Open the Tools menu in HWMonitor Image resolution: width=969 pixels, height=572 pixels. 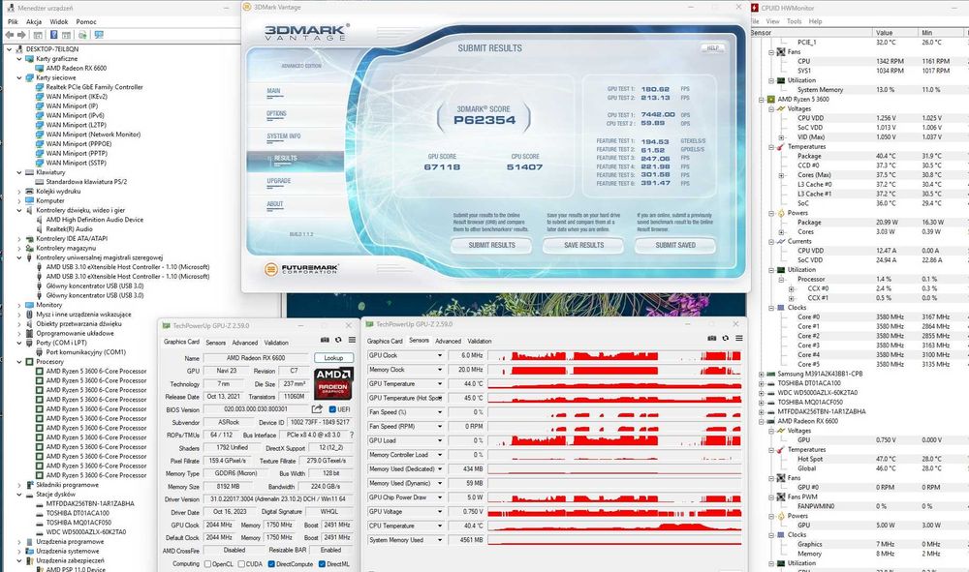tap(795, 21)
